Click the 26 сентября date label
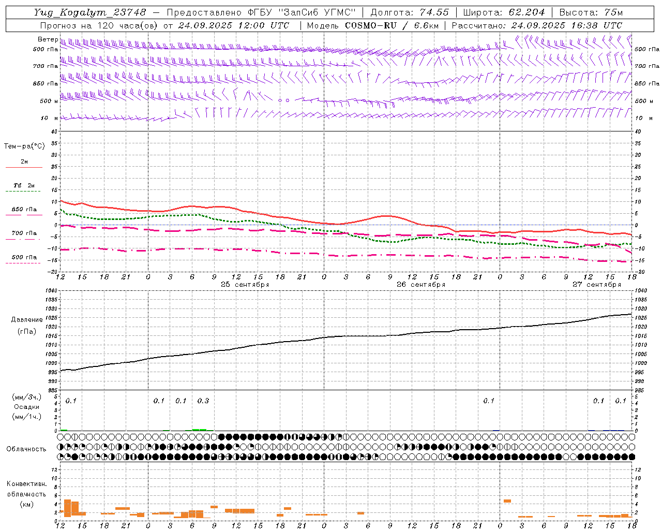662x530 pixels. tap(420, 285)
